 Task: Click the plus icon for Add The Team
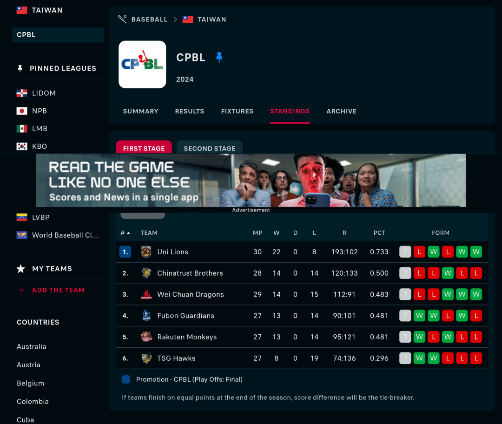(x=22, y=290)
